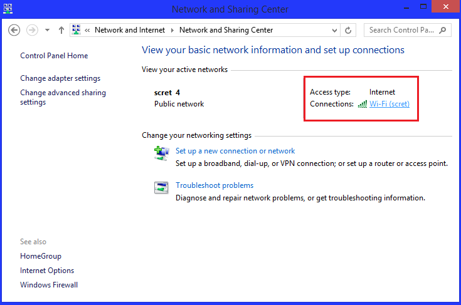Open Troubleshoot problems link

[x=215, y=185]
